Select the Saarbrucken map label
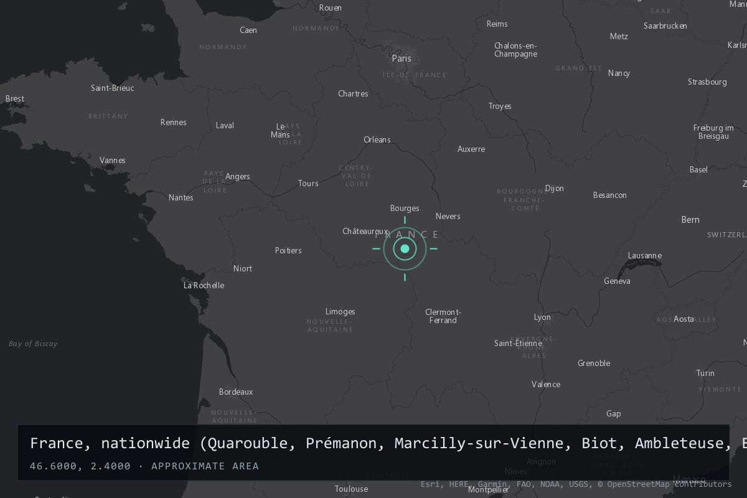This screenshot has height=498, width=747. pyautogui.click(x=665, y=26)
